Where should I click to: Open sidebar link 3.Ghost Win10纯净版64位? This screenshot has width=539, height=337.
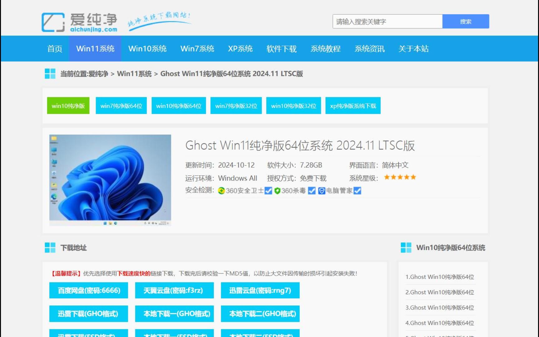(x=440, y=308)
